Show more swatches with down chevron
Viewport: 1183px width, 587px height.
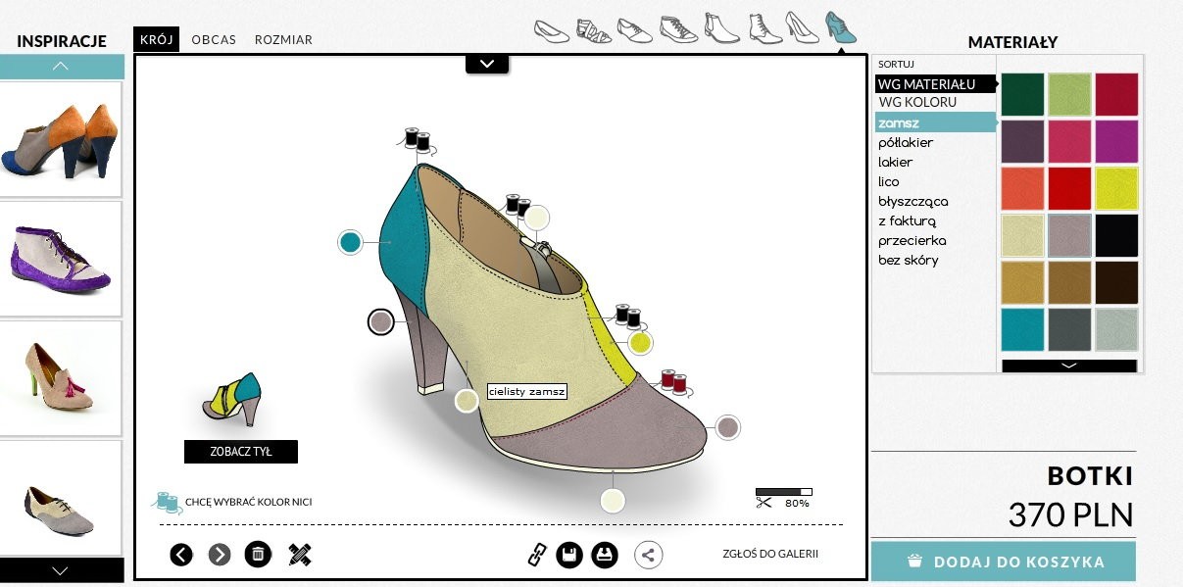[1069, 366]
